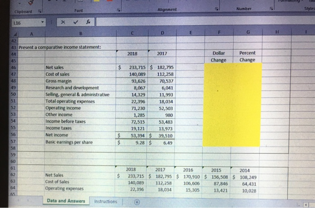Click the 53,394 net income value
This screenshot has width=315, height=208.
point(138,136)
